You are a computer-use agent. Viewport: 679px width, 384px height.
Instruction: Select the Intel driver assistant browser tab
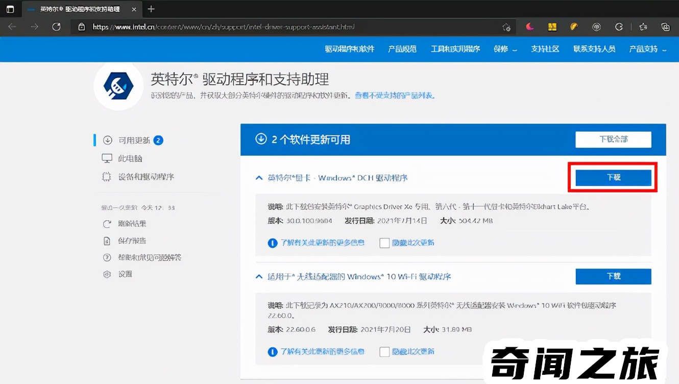[x=82, y=9]
